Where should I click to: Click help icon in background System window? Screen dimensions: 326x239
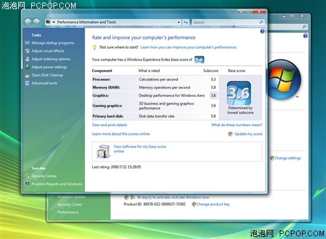coord(305,36)
